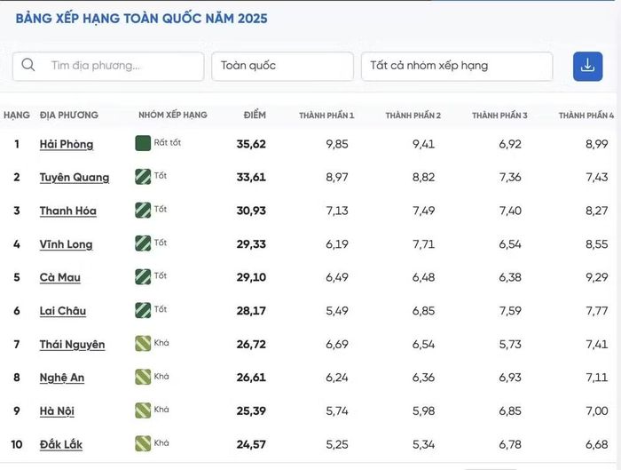This screenshot has width=621, height=470.
Task: Open the Thanh Hóa locality link
Action: click(68, 211)
